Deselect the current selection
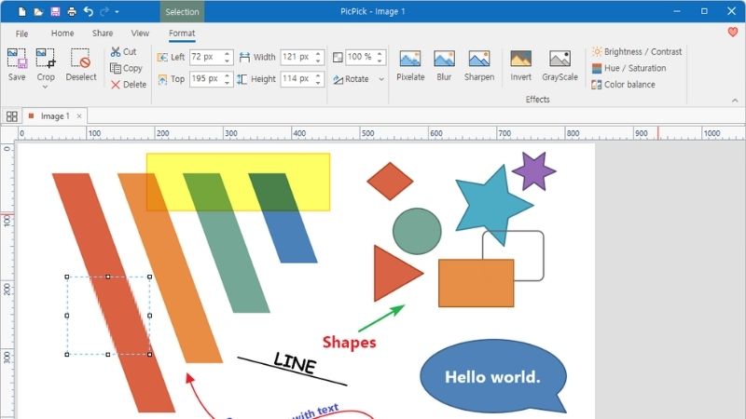 tap(80, 65)
